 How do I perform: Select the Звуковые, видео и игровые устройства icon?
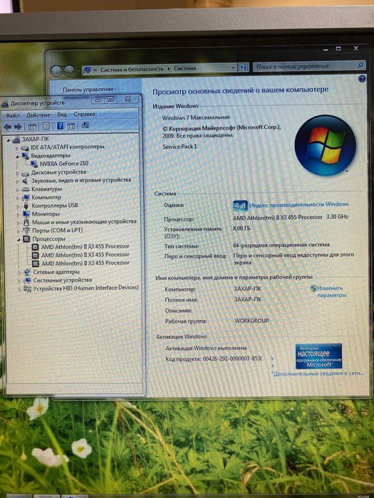click(x=25, y=181)
